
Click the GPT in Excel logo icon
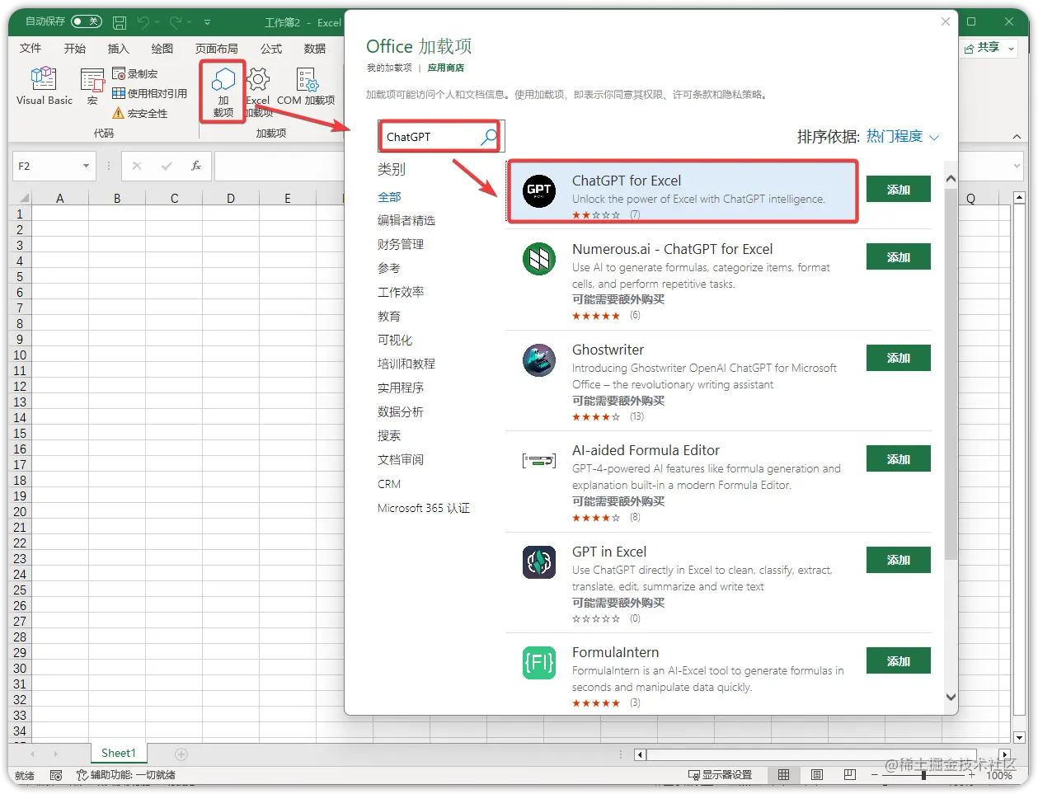539,562
